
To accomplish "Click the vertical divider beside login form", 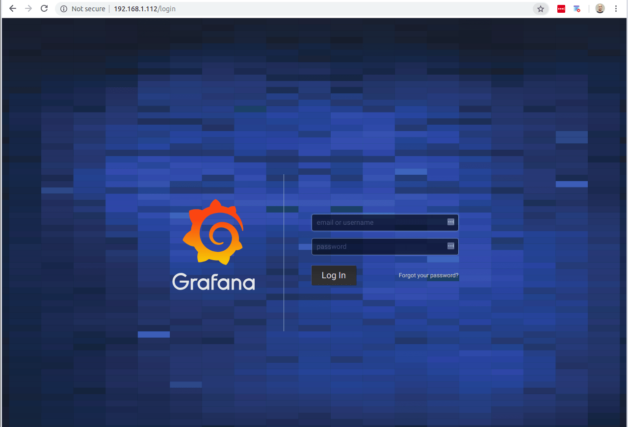I will pos(284,252).
